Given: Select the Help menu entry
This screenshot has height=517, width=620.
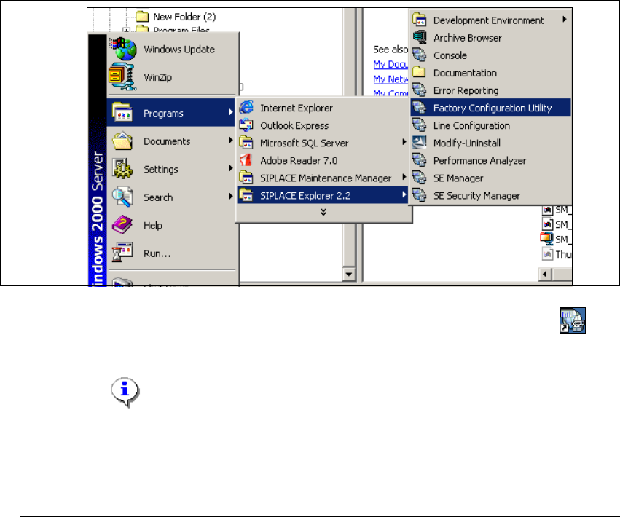Looking at the screenshot, I should (172, 225).
